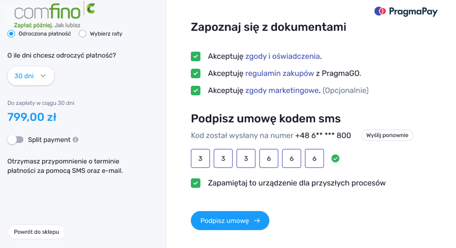Click the last SMS code digit field
This screenshot has width=456, height=248.
pos(314,158)
